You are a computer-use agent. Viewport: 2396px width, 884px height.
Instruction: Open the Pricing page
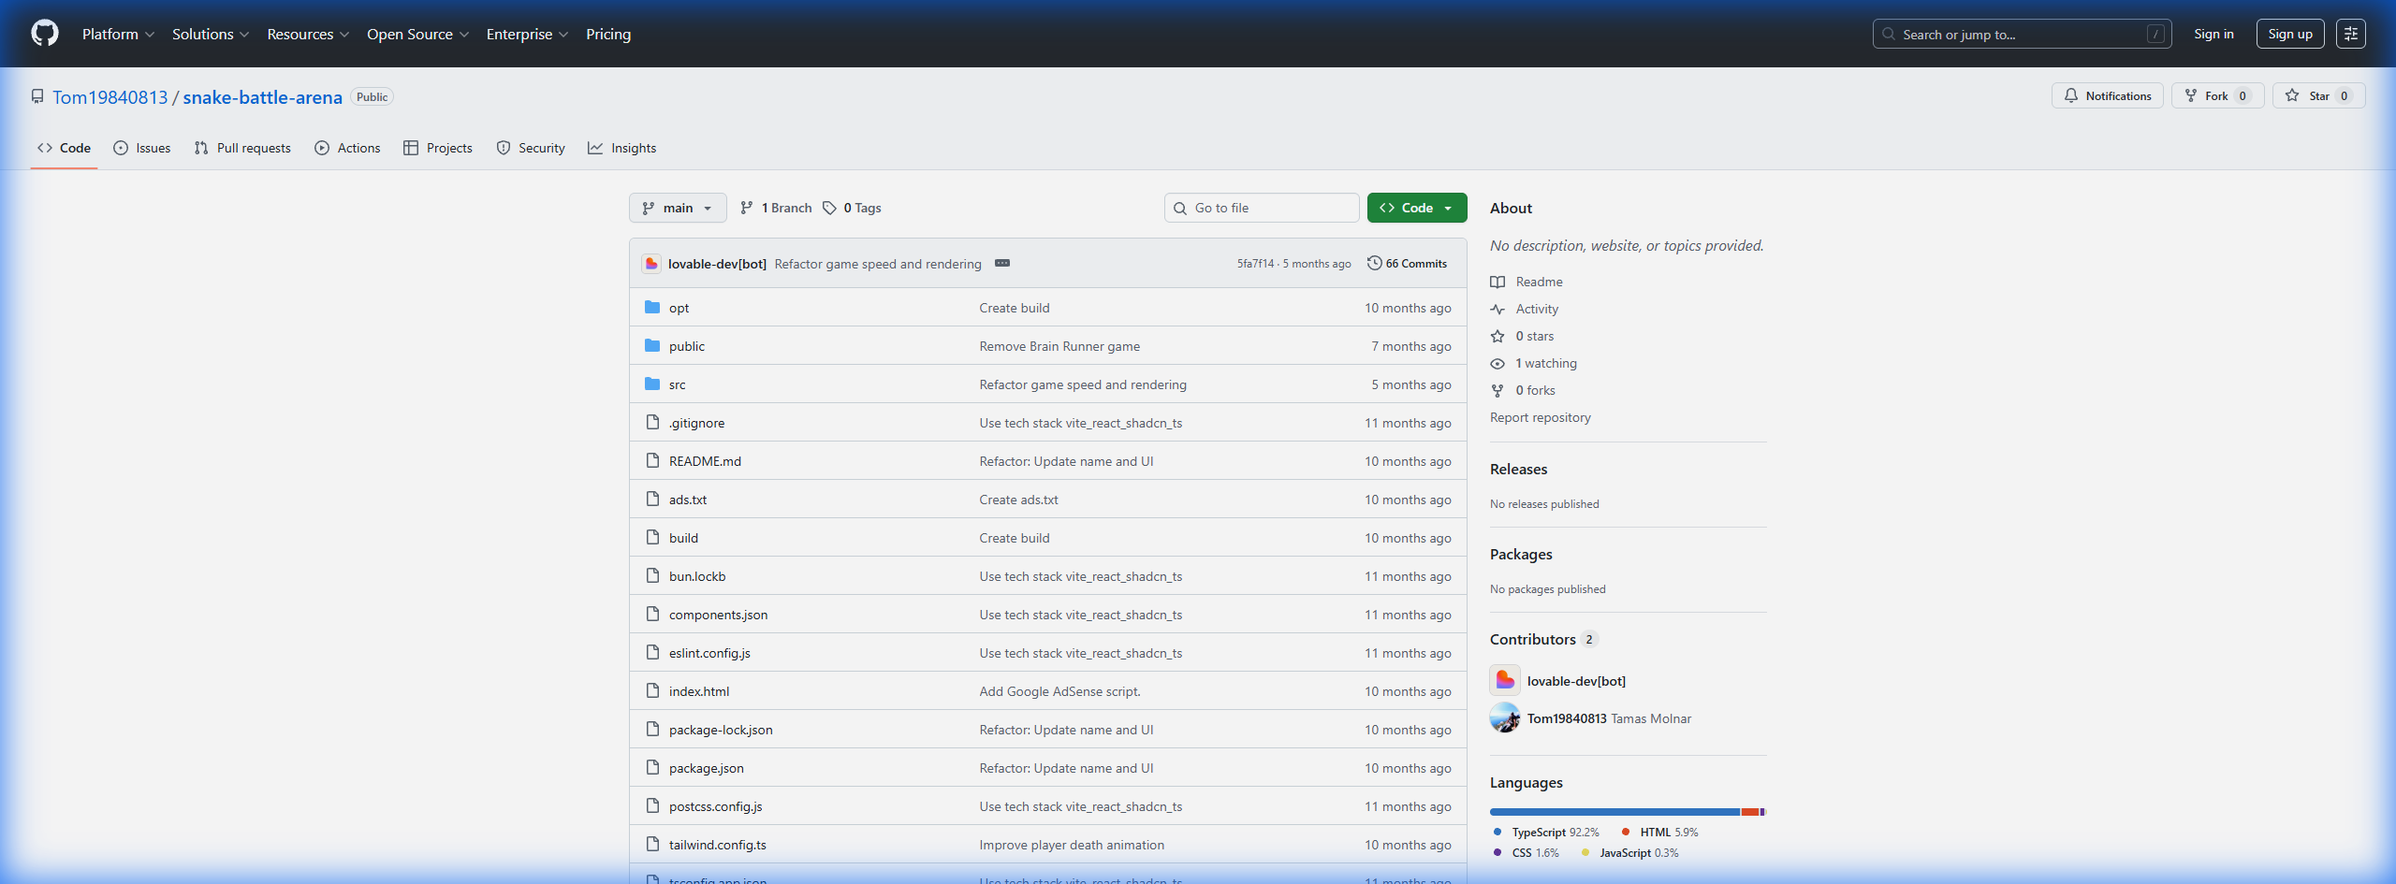click(x=608, y=34)
